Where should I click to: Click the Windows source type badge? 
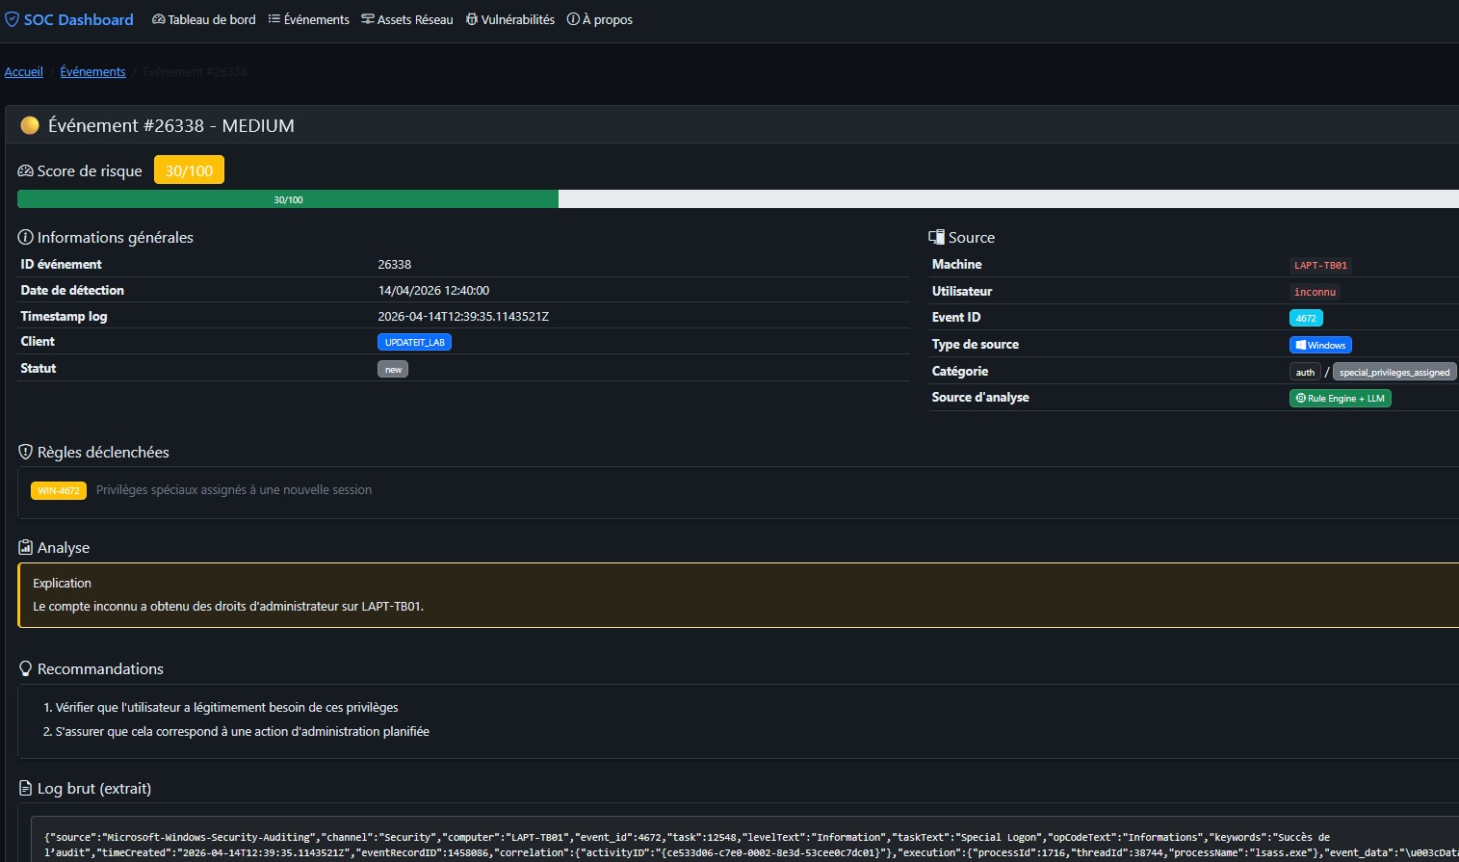pyautogui.click(x=1320, y=345)
